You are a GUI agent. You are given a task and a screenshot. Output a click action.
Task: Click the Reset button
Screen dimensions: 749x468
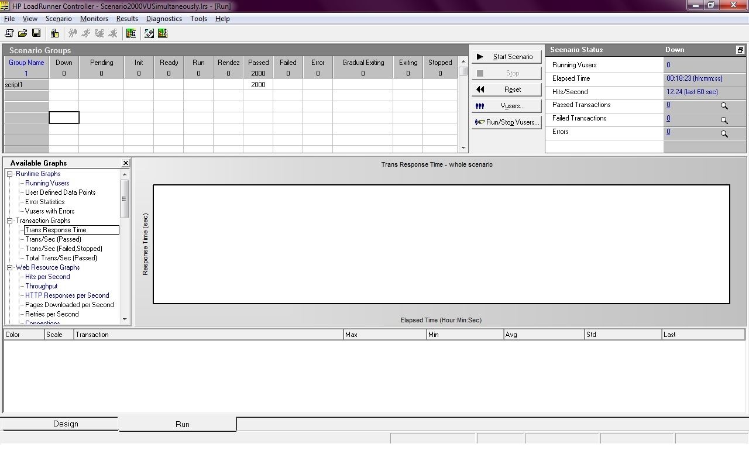(506, 90)
